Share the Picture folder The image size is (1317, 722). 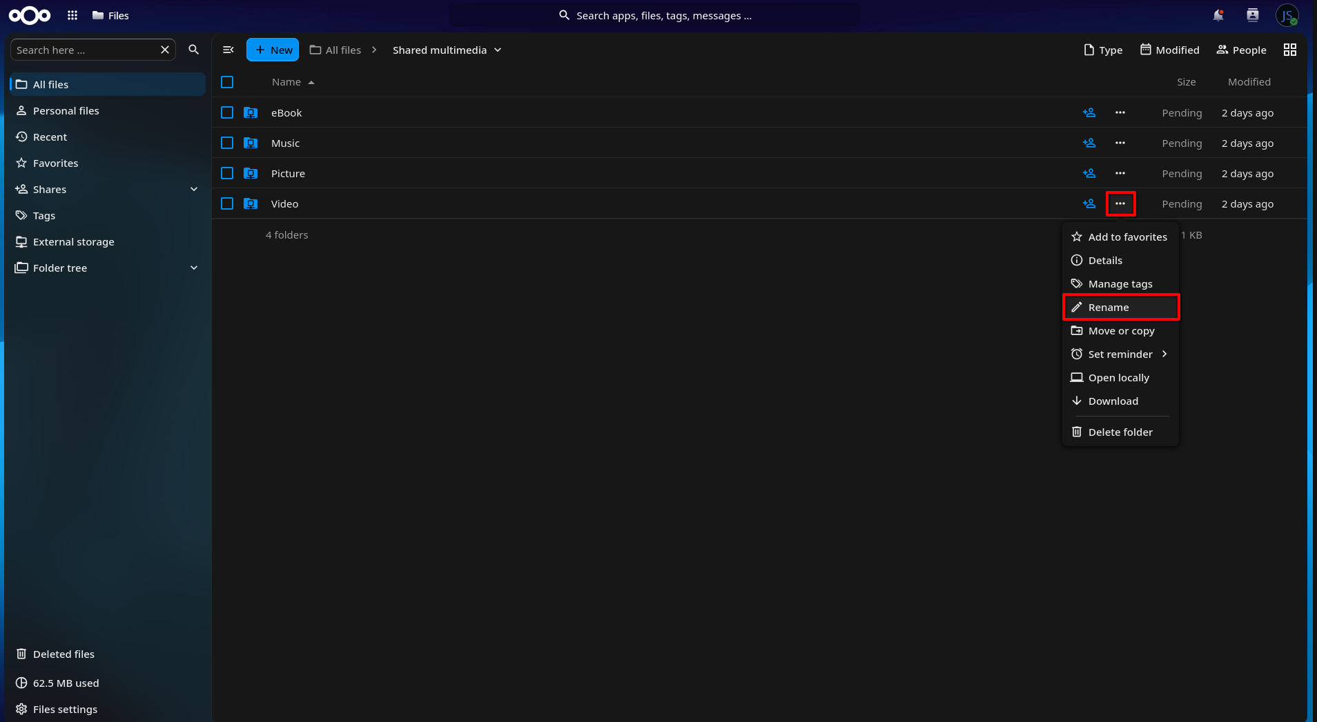coord(1089,173)
